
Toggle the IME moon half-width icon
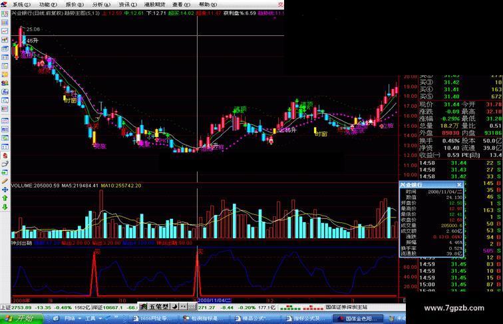click(174, 307)
